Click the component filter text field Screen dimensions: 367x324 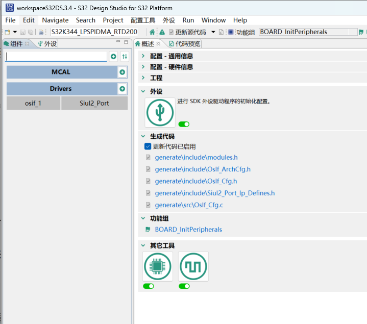(x=56, y=57)
